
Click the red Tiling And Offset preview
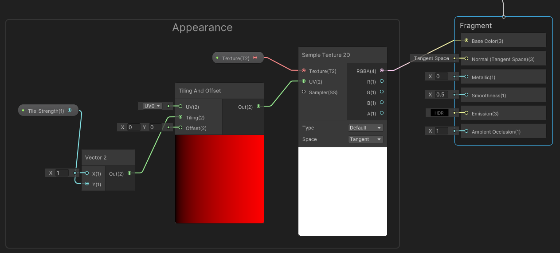[219, 179]
